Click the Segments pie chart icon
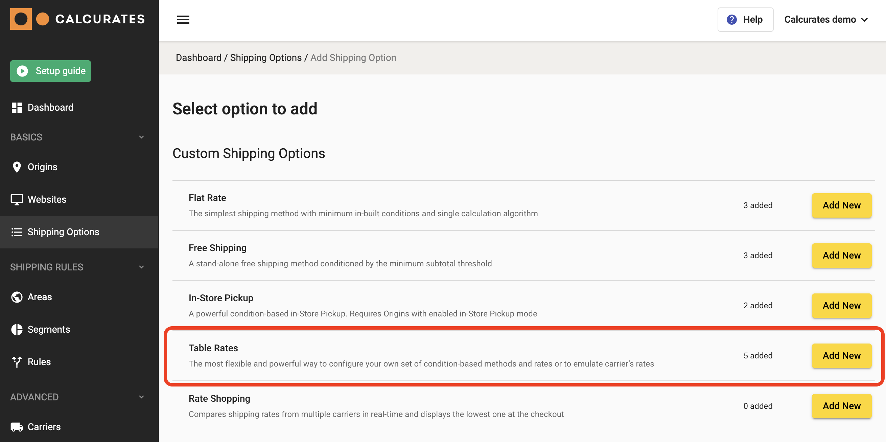The image size is (886, 442). click(x=17, y=329)
